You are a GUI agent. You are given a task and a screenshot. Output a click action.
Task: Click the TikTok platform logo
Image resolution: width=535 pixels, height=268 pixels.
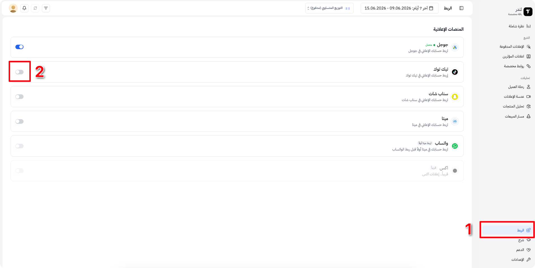455,72
